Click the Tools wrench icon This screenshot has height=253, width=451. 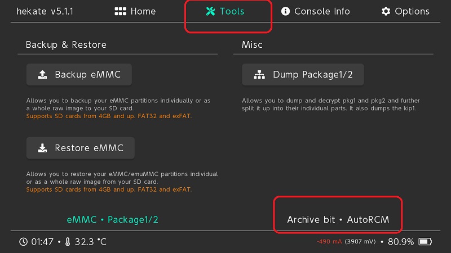[211, 11]
